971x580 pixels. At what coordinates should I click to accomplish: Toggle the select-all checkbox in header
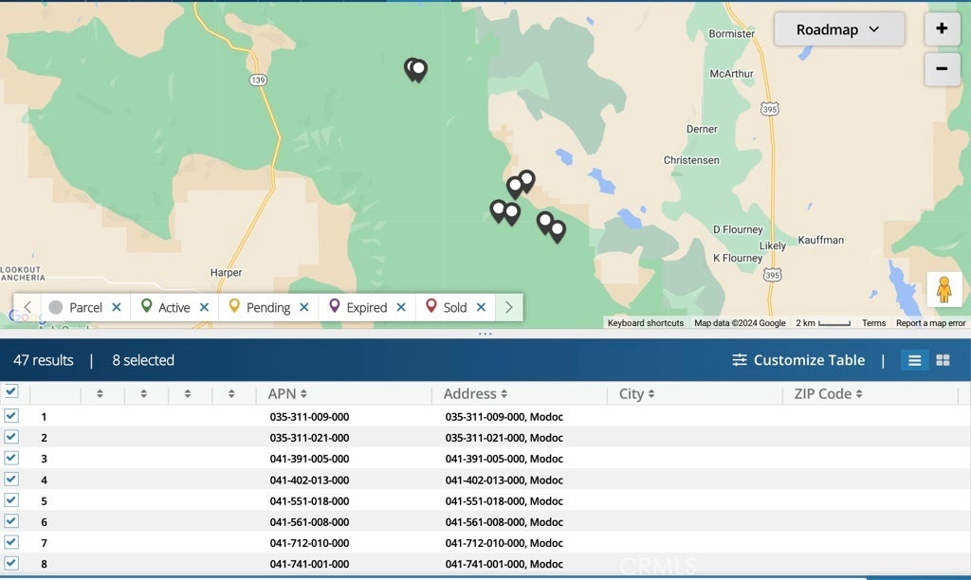pyautogui.click(x=11, y=391)
